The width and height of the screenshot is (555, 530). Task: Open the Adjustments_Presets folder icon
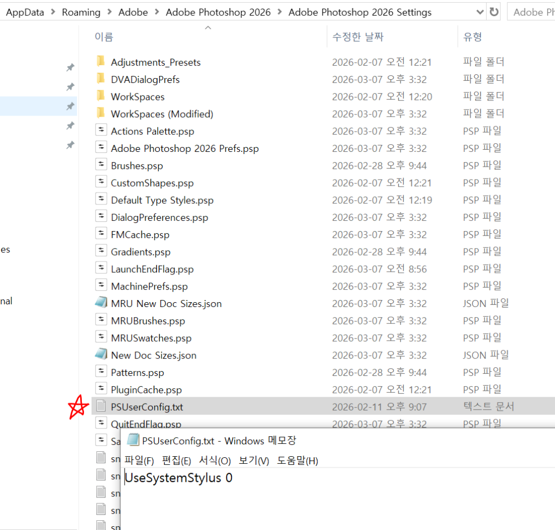coord(101,62)
